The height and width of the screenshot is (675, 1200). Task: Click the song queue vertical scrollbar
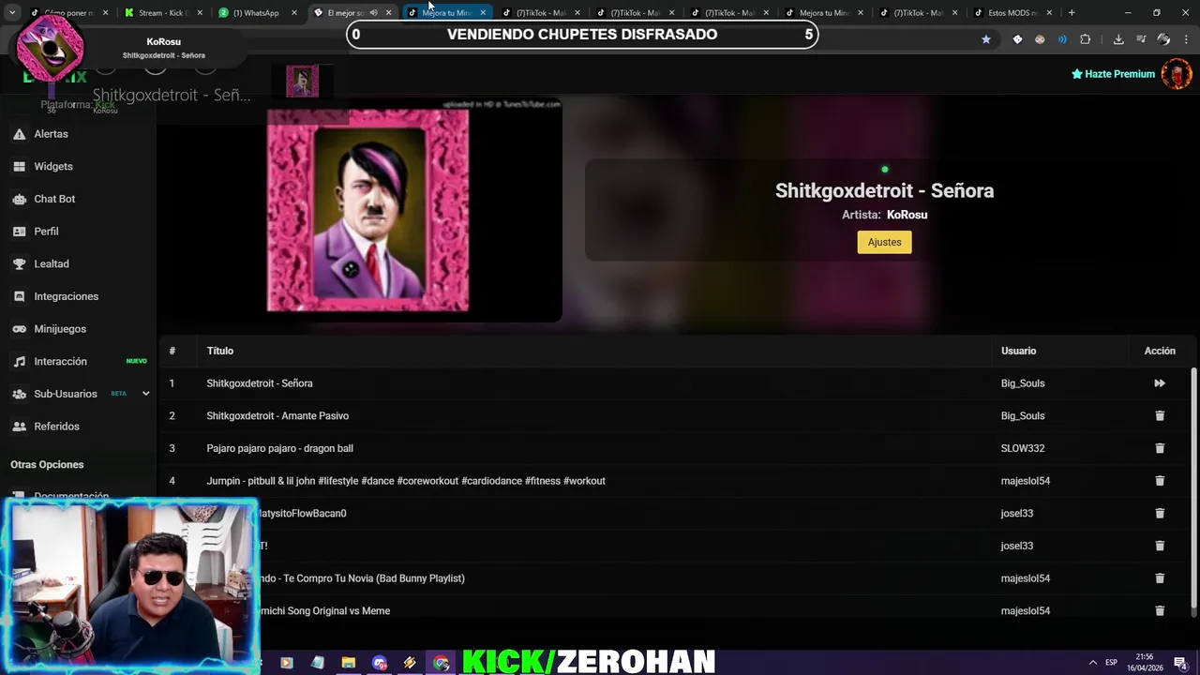pos(1193,487)
